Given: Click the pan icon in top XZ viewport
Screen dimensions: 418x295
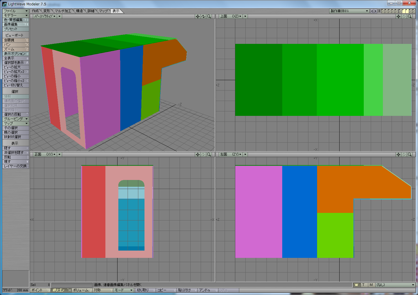Looking at the screenshot, I should tap(398, 17).
